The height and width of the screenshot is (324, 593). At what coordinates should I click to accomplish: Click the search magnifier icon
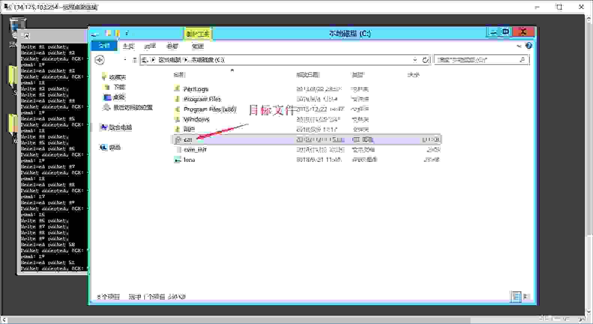523,60
